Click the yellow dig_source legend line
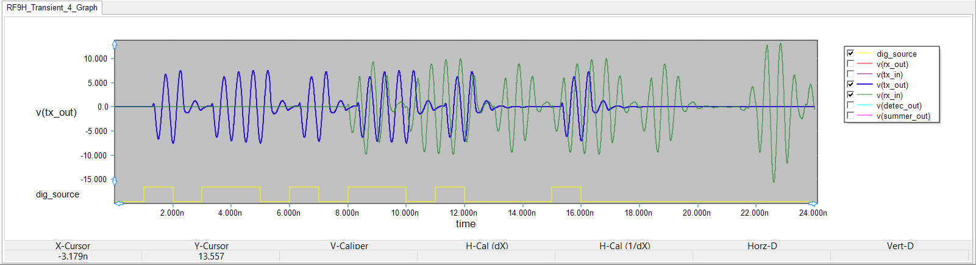Viewport: 976px width, 265px height. [x=865, y=54]
